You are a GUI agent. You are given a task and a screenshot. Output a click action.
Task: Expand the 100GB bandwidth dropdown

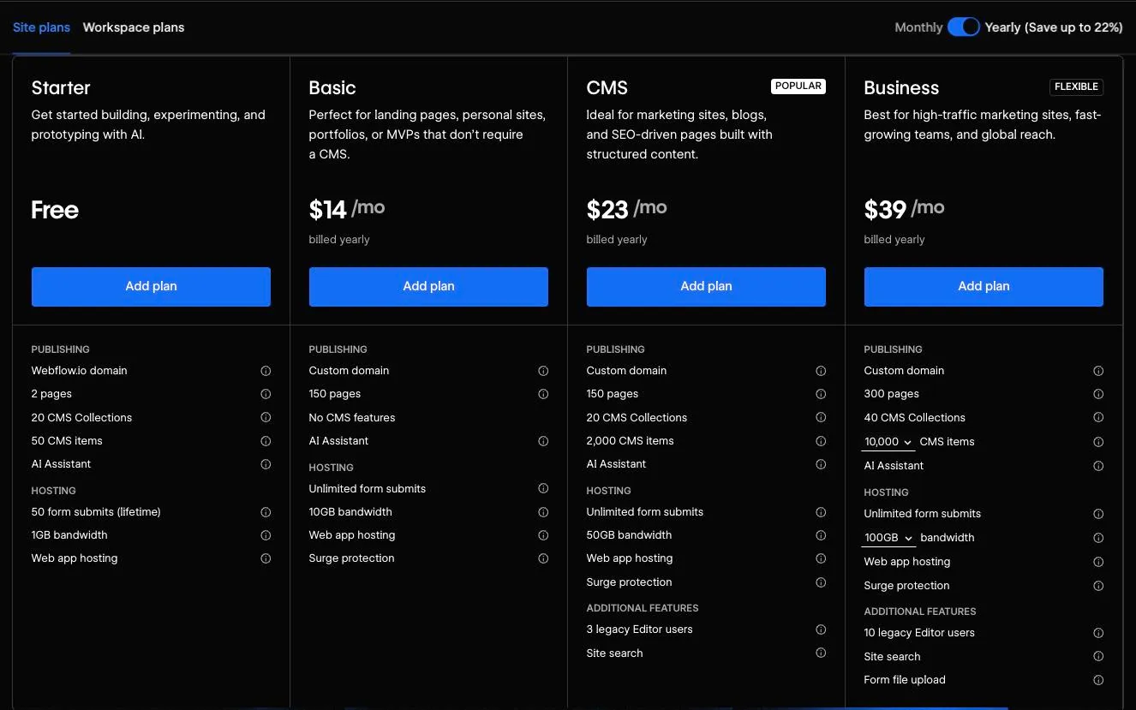(x=889, y=538)
